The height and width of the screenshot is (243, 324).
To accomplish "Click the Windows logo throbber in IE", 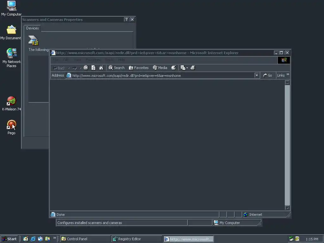I will pyautogui.click(x=284, y=60).
